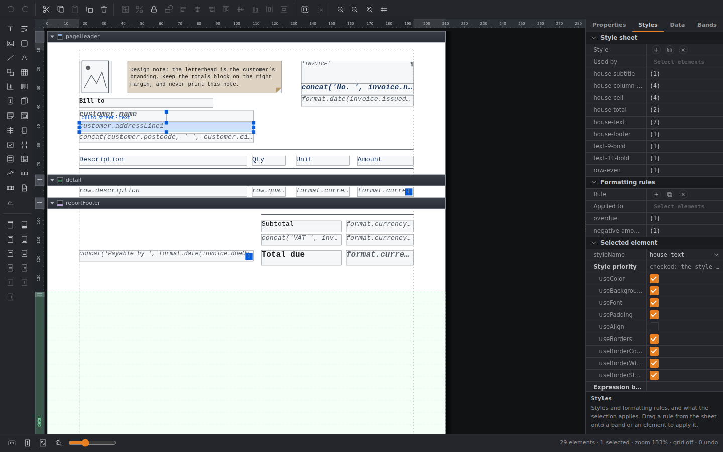Select the Sticky note tool
The height and width of the screenshot is (452, 723).
tap(10, 116)
